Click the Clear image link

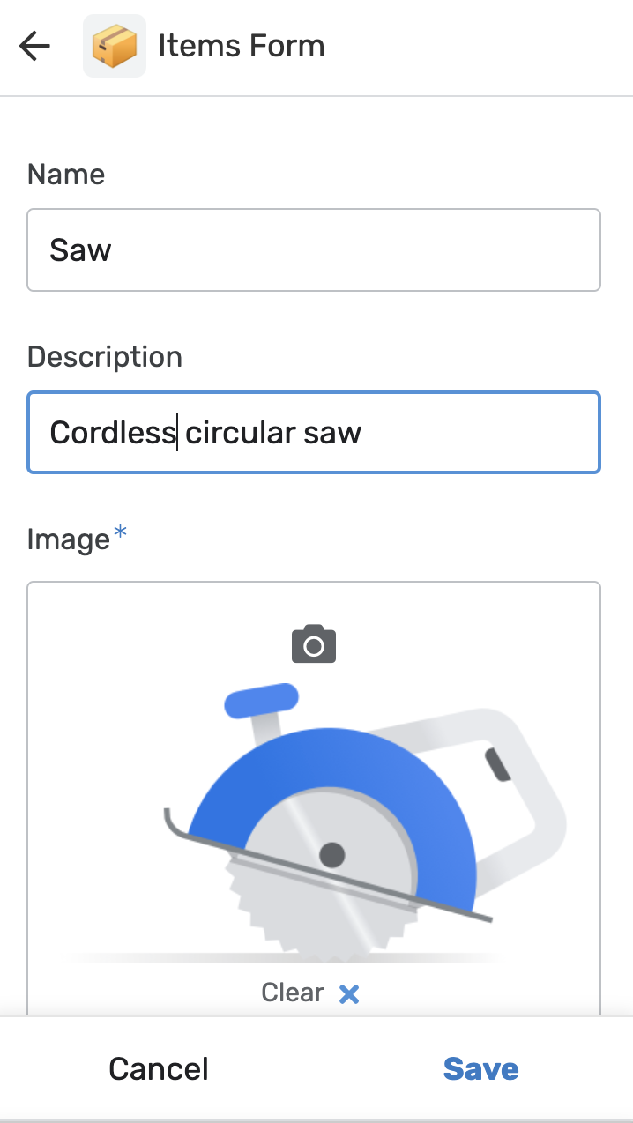293,993
